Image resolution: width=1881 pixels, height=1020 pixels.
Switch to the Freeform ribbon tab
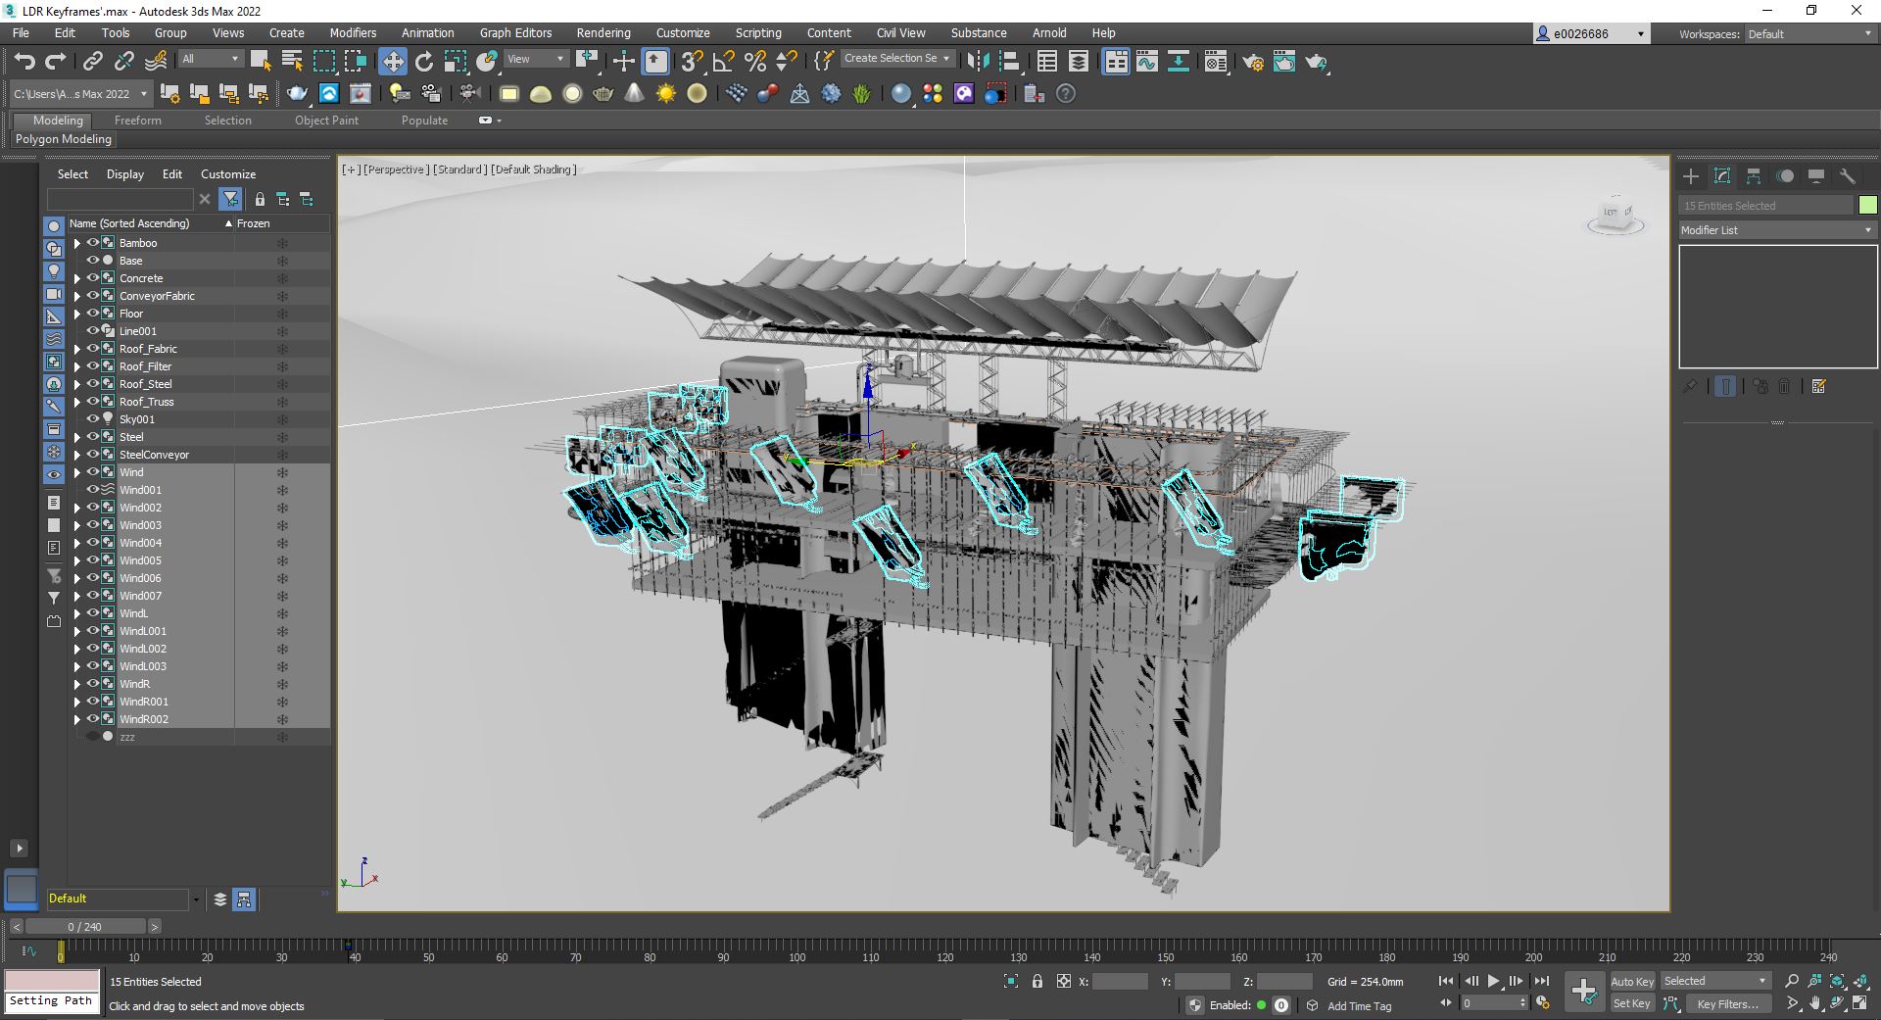coord(137,121)
